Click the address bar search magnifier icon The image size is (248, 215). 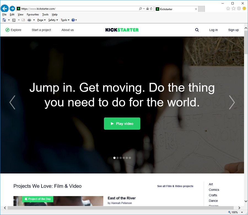click(x=140, y=9)
